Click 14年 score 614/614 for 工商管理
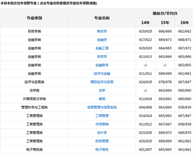Image resolution: width=193 pixels, height=154 pixels. tap(146, 116)
